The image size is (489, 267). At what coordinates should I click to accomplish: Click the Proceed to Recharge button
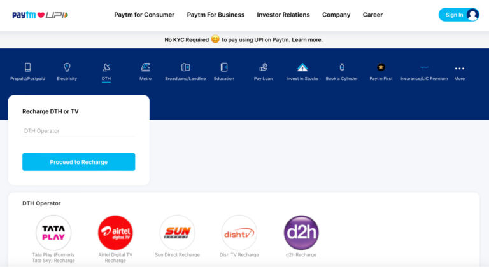(x=78, y=162)
